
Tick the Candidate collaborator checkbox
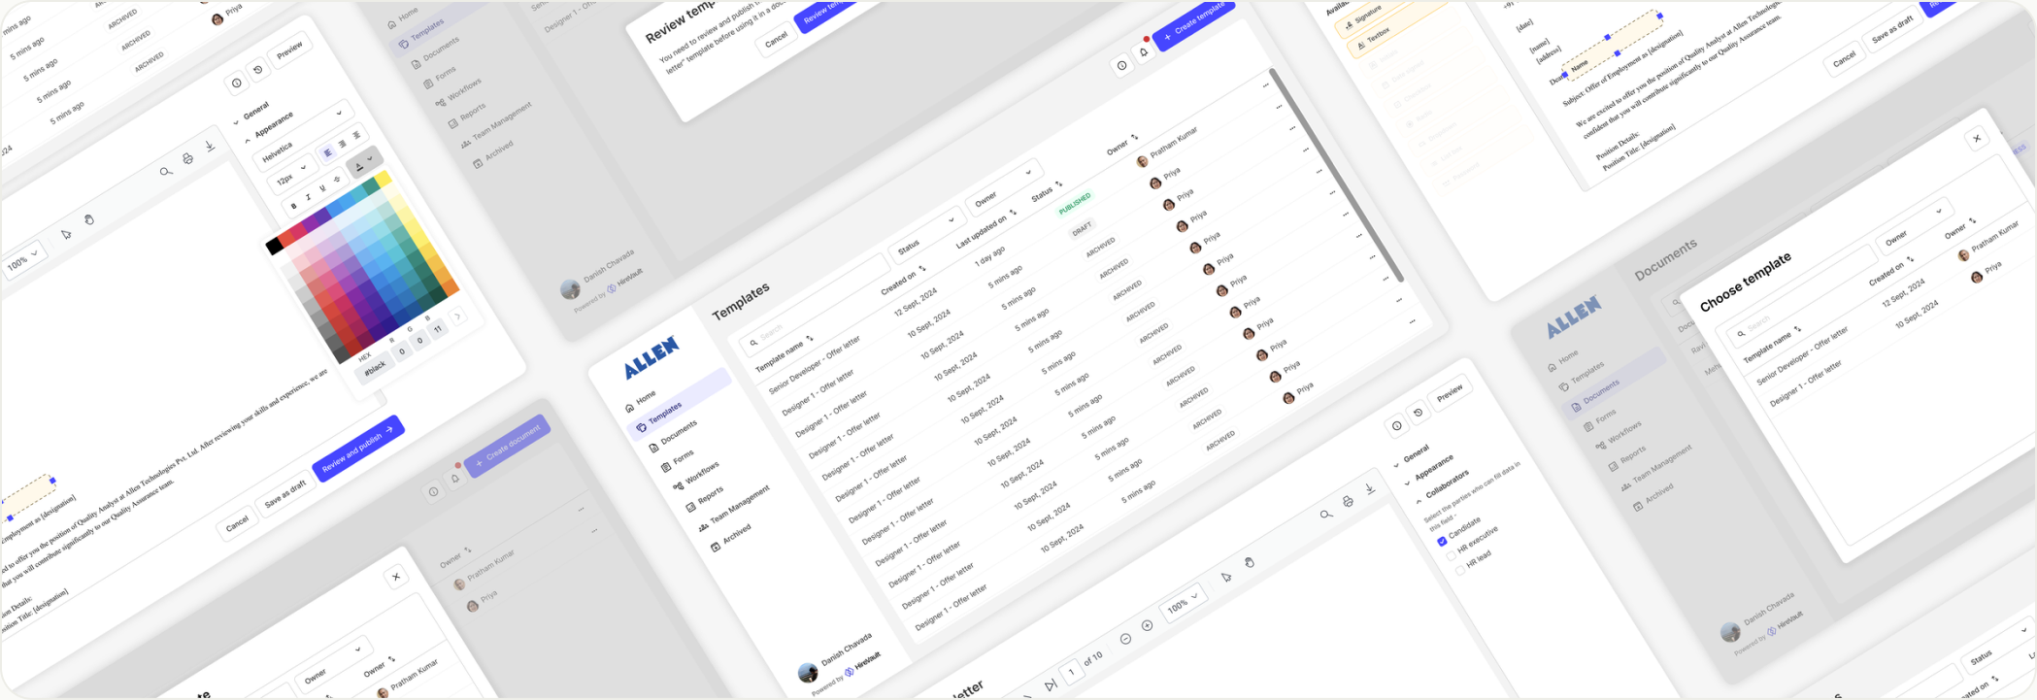[x=1442, y=542]
